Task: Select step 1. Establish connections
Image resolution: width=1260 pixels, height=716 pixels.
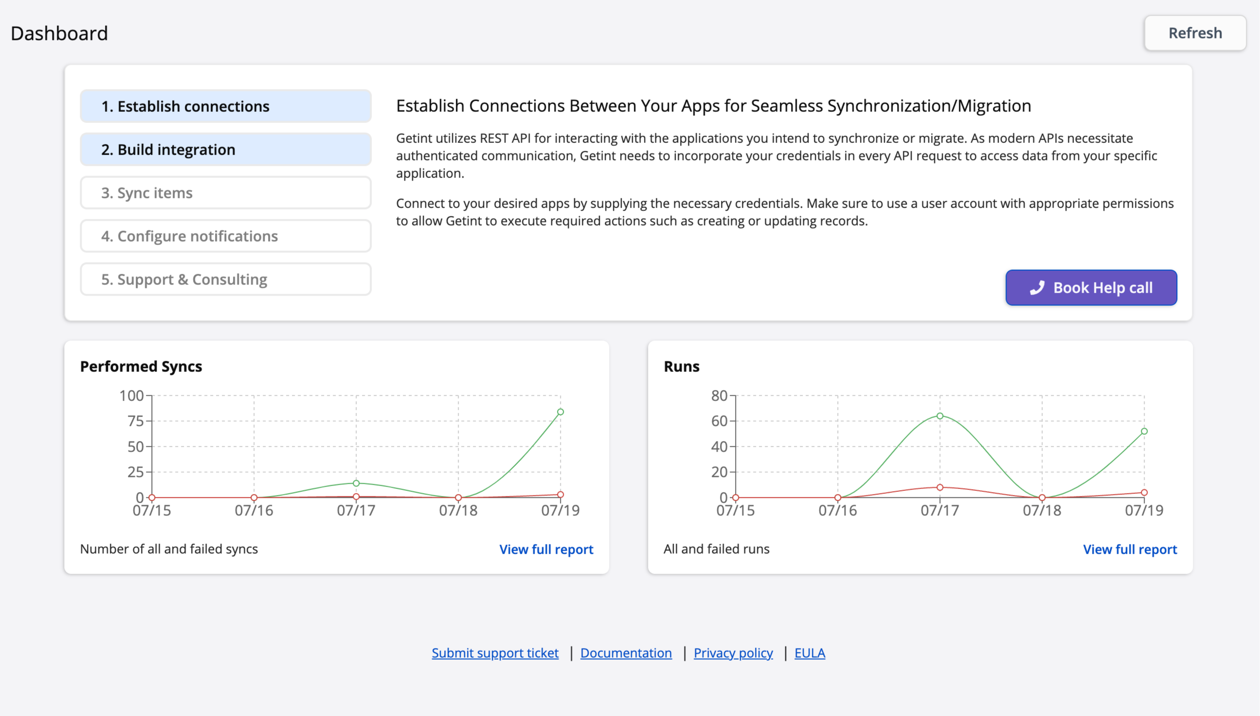Action: [225, 106]
